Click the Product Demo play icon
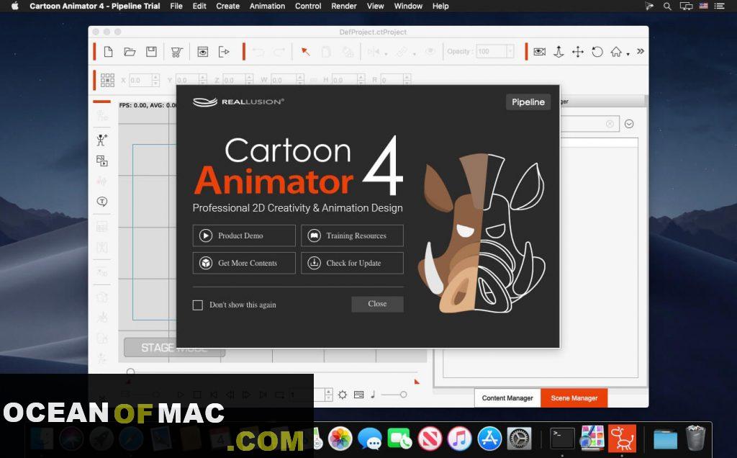The height and width of the screenshot is (458, 737). [205, 235]
